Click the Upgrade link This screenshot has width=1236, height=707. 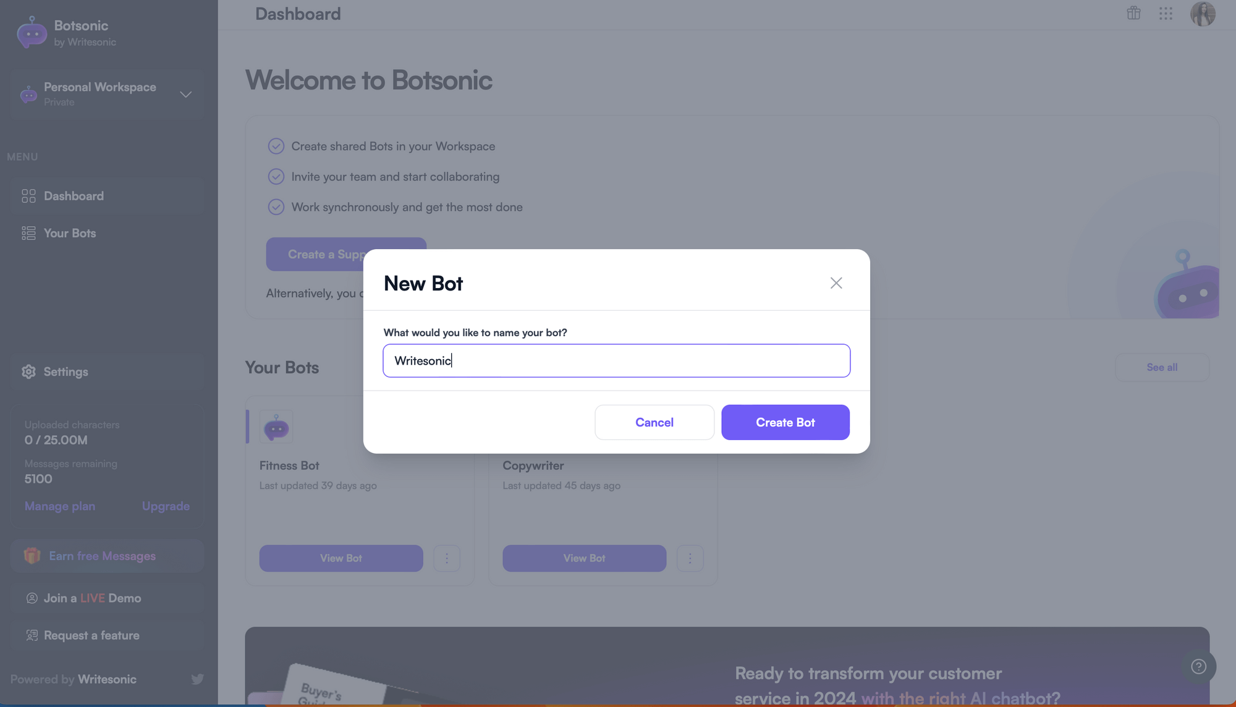click(x=166, y=506)
